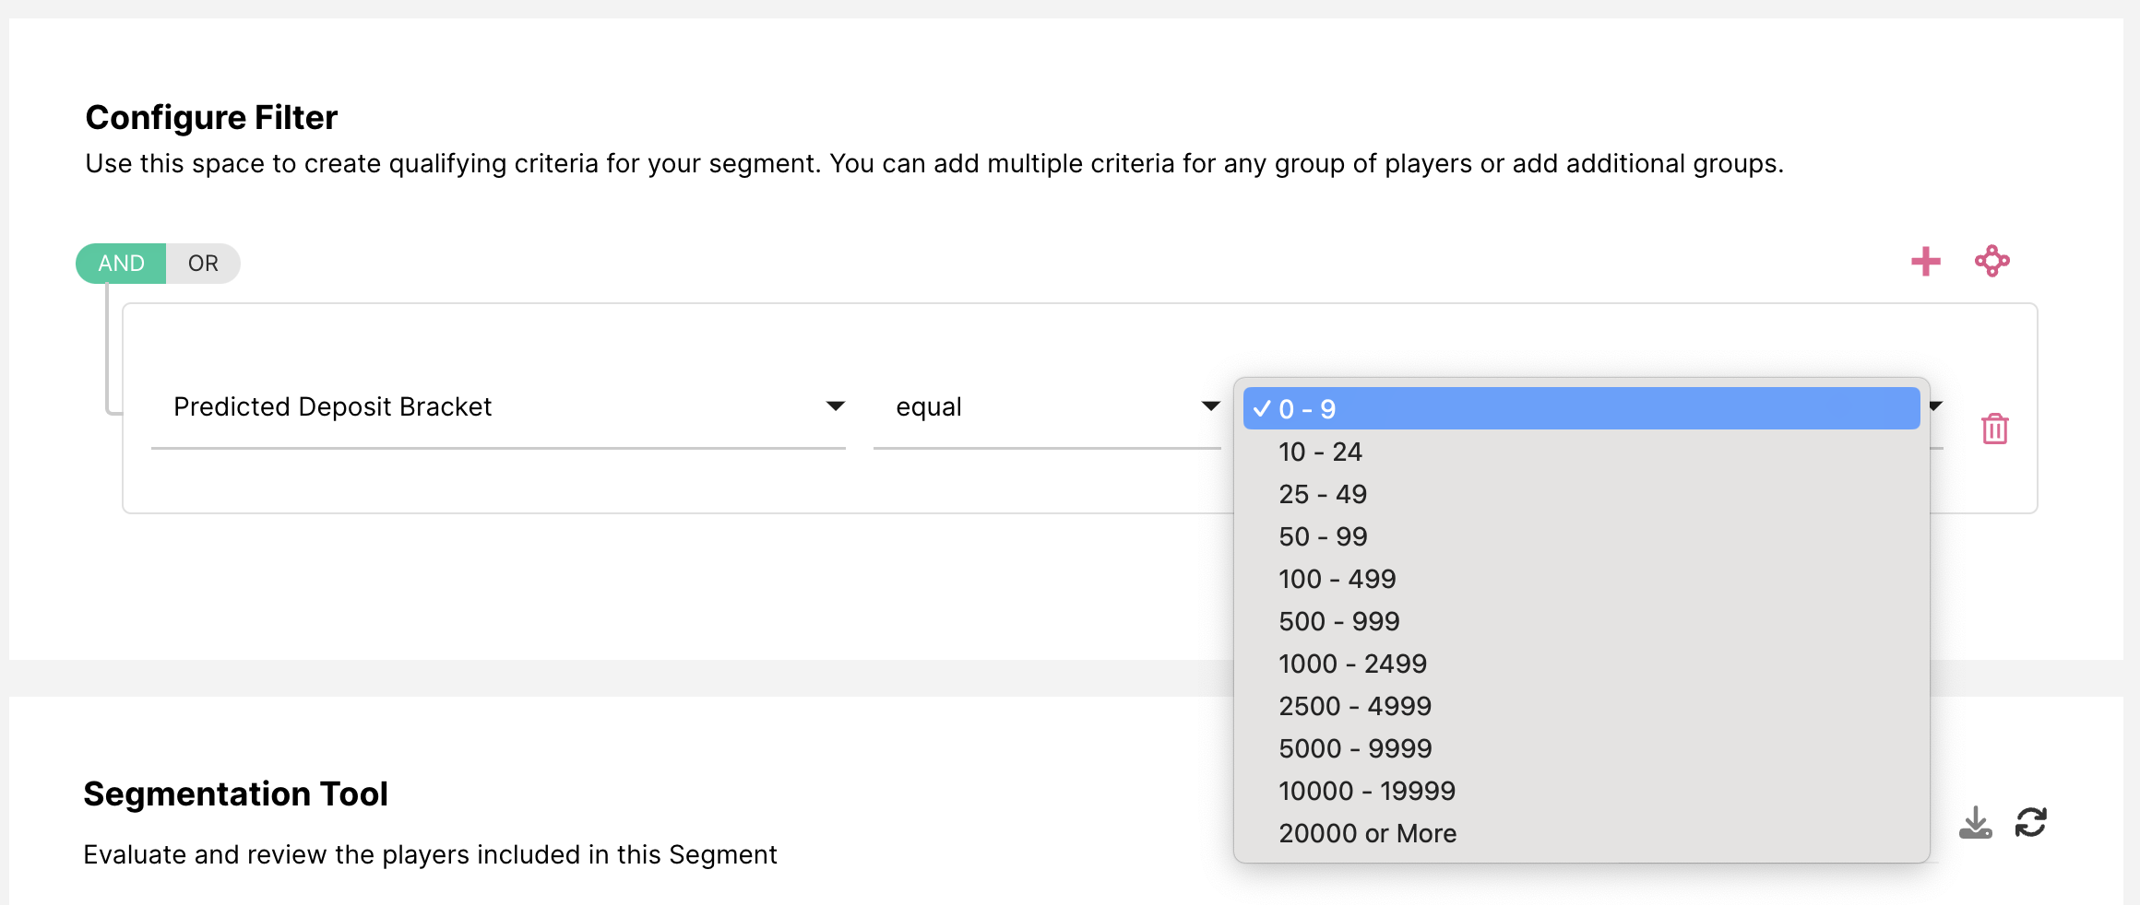Click the download segment icon
This screenshot has width=2140, height=905.
1975,822
